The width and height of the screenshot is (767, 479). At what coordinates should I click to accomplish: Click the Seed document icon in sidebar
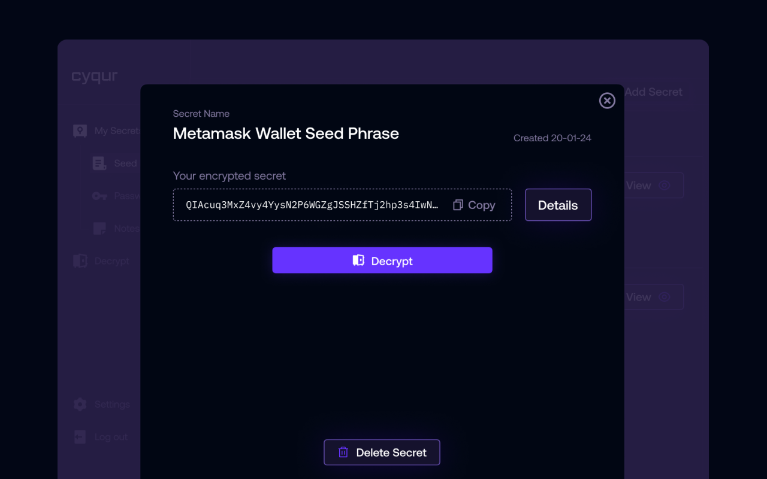point(99,163)
